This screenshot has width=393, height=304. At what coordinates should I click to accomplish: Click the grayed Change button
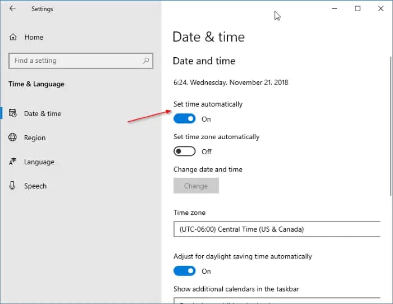(196, 186)
